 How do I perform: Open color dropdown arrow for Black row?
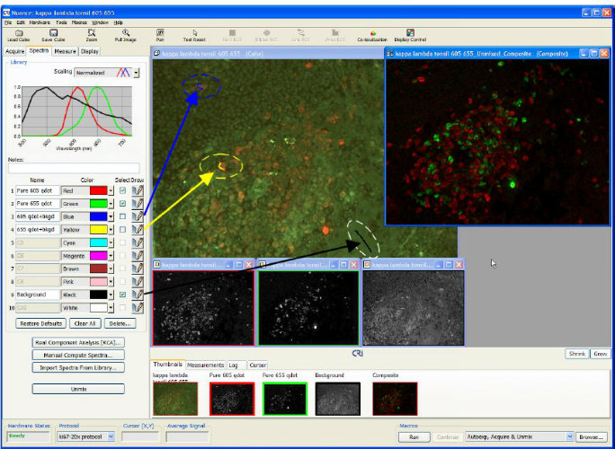111,295
